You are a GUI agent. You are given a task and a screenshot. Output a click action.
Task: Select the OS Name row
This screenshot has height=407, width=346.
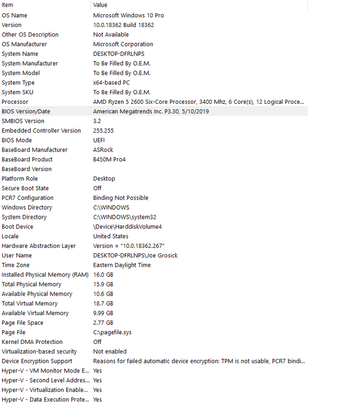(154, 15)
